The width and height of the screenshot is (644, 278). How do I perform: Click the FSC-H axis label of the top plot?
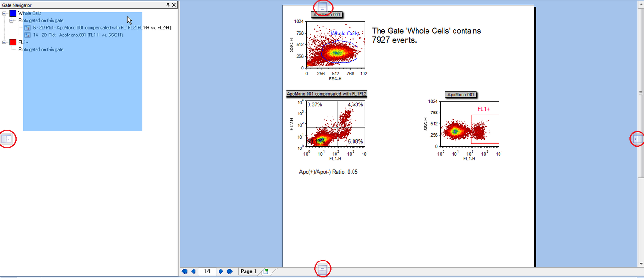(x=335, y=78)
